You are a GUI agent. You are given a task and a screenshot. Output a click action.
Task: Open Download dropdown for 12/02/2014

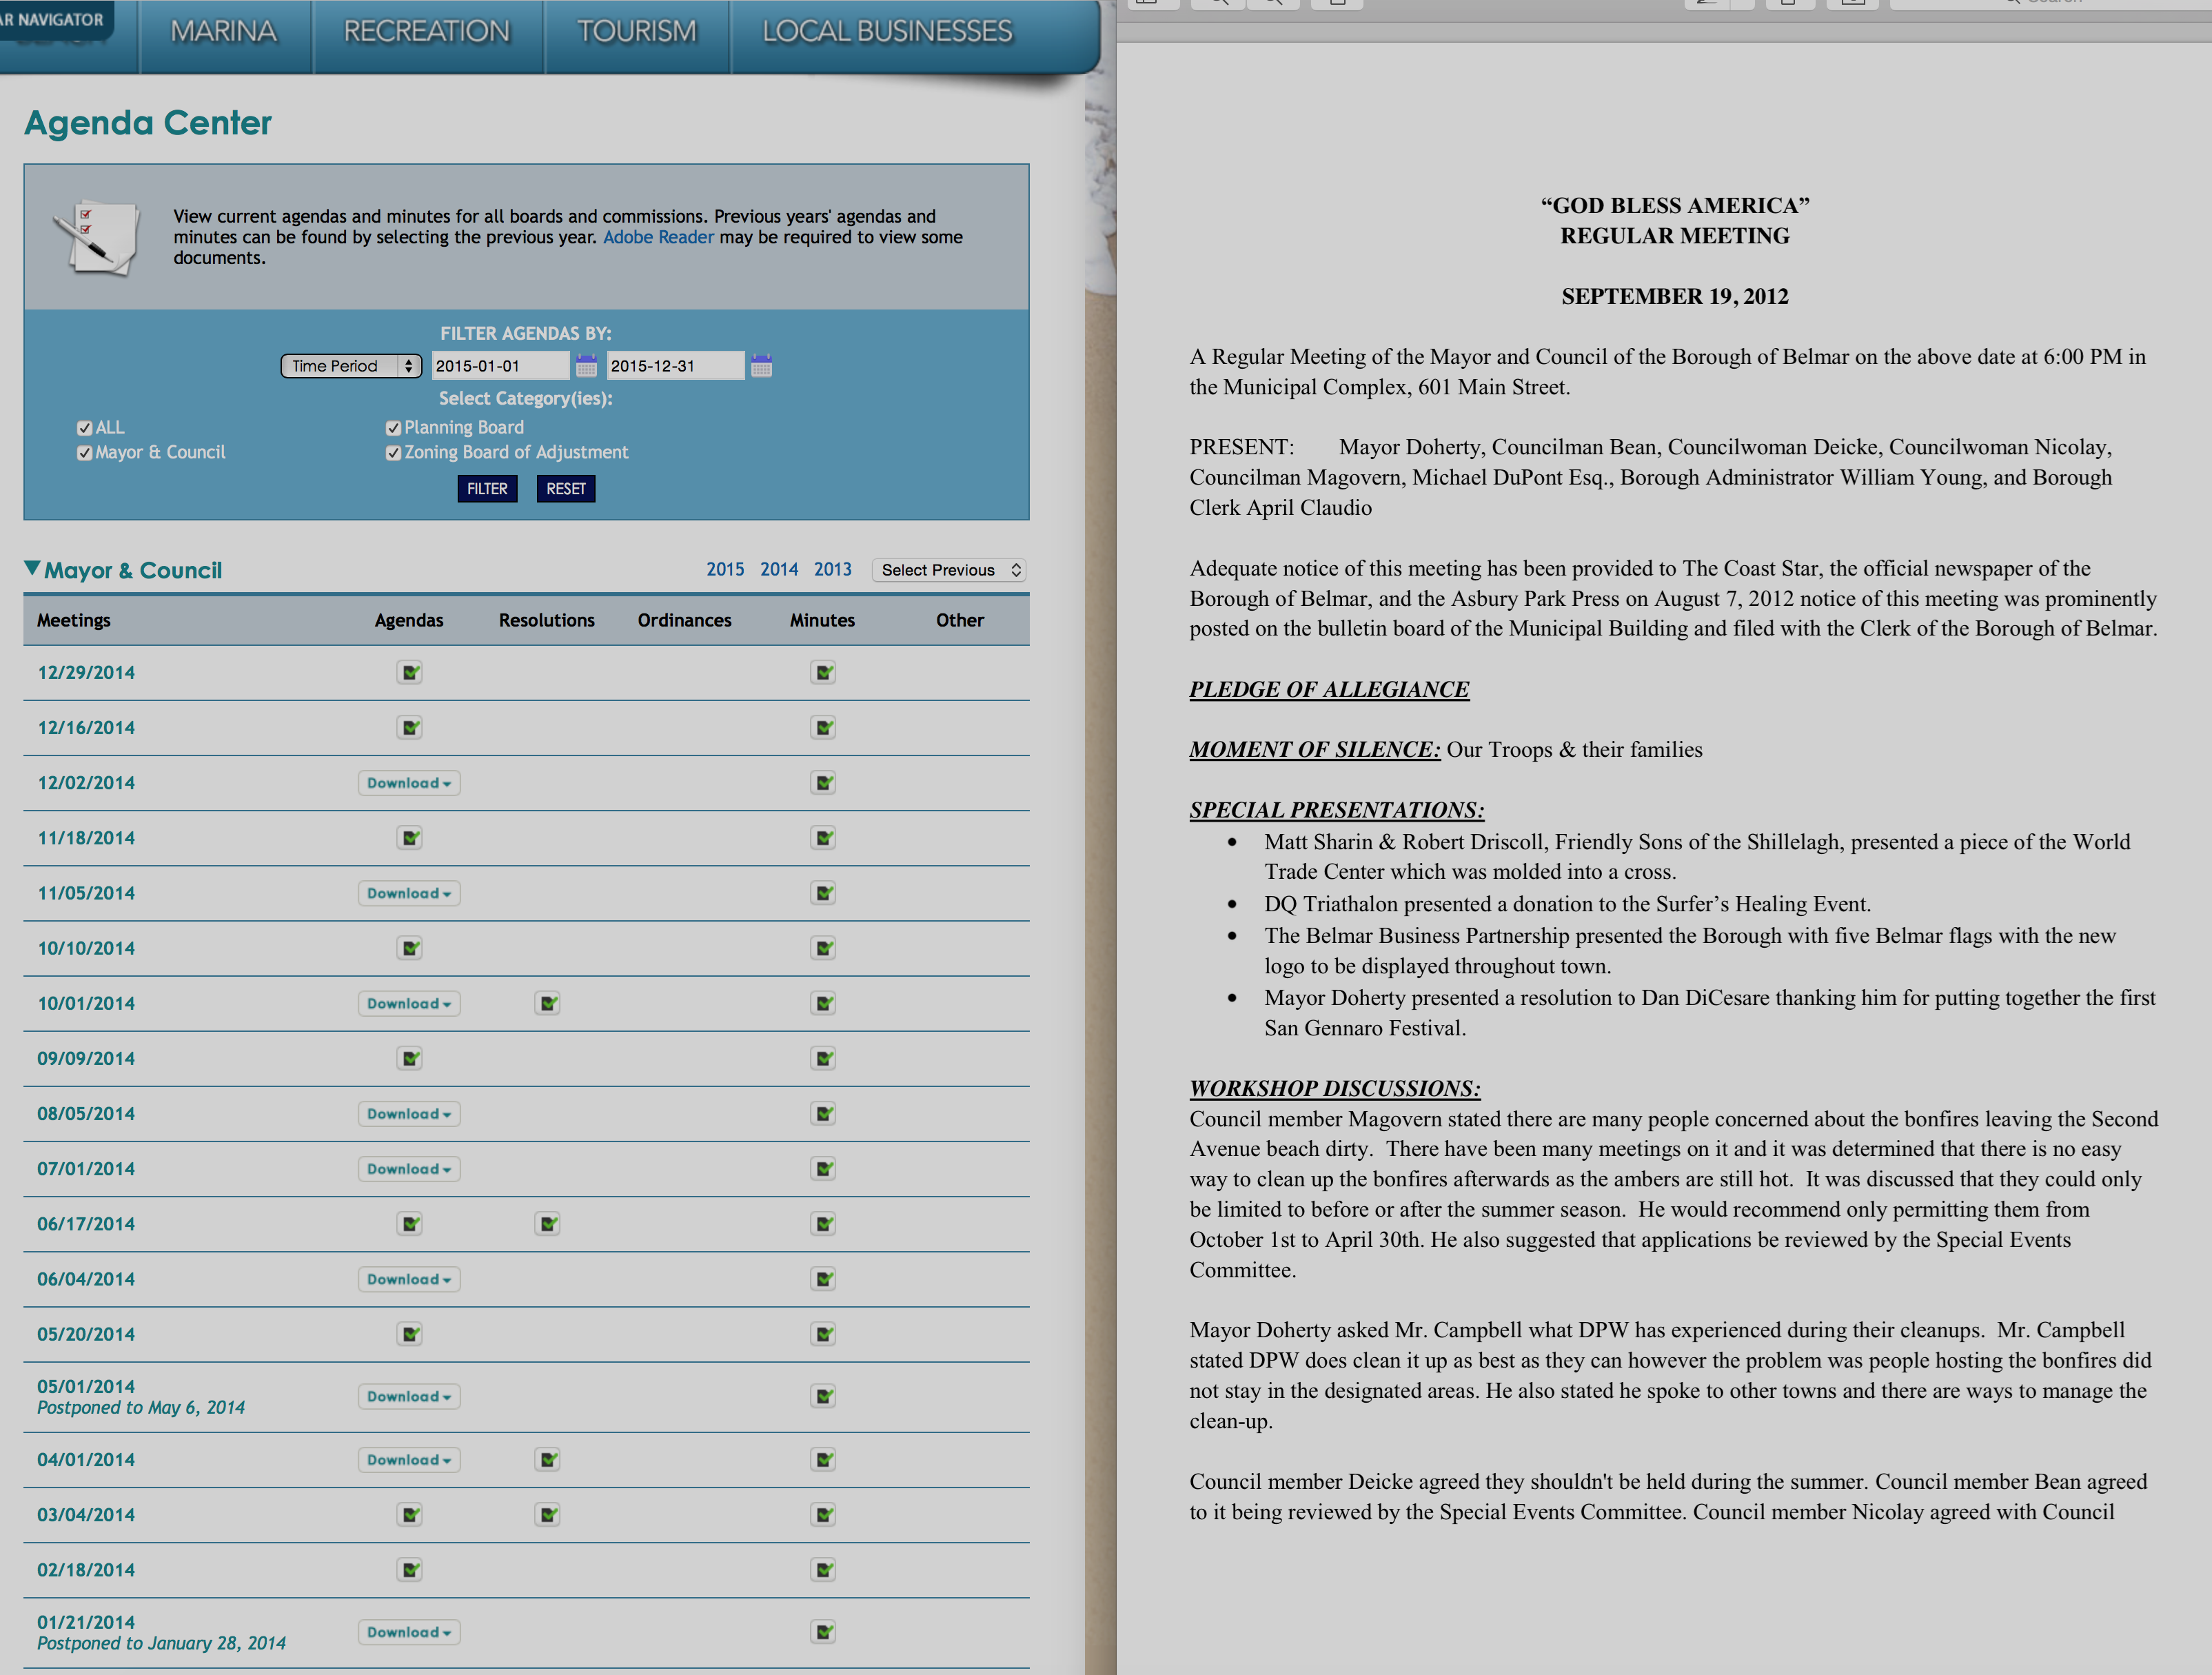point(409,783)
